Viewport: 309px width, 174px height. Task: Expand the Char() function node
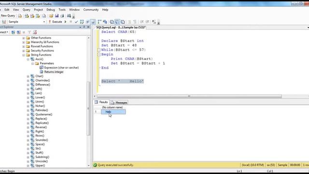tap(28, 76)
